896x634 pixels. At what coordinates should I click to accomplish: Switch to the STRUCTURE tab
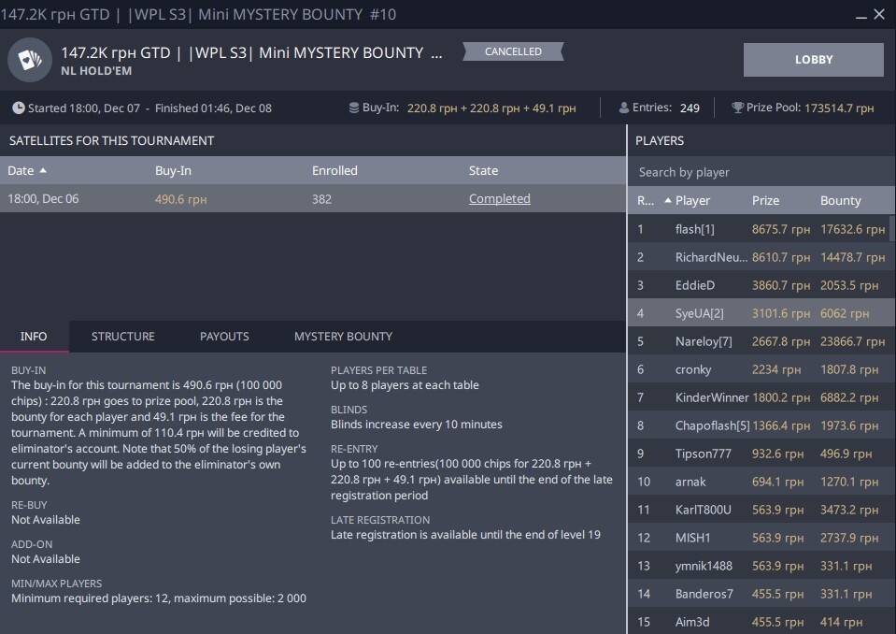click(122, 337)
